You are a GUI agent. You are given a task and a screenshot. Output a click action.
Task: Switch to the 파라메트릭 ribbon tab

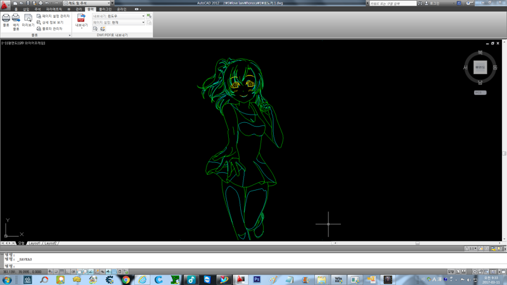tap(54, 9)
